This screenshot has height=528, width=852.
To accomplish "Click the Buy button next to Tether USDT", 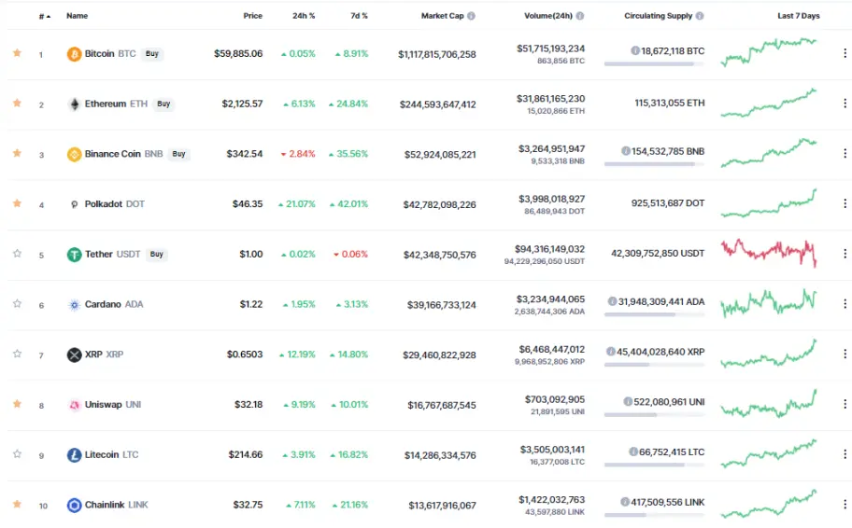I will (x=157, y=254).
